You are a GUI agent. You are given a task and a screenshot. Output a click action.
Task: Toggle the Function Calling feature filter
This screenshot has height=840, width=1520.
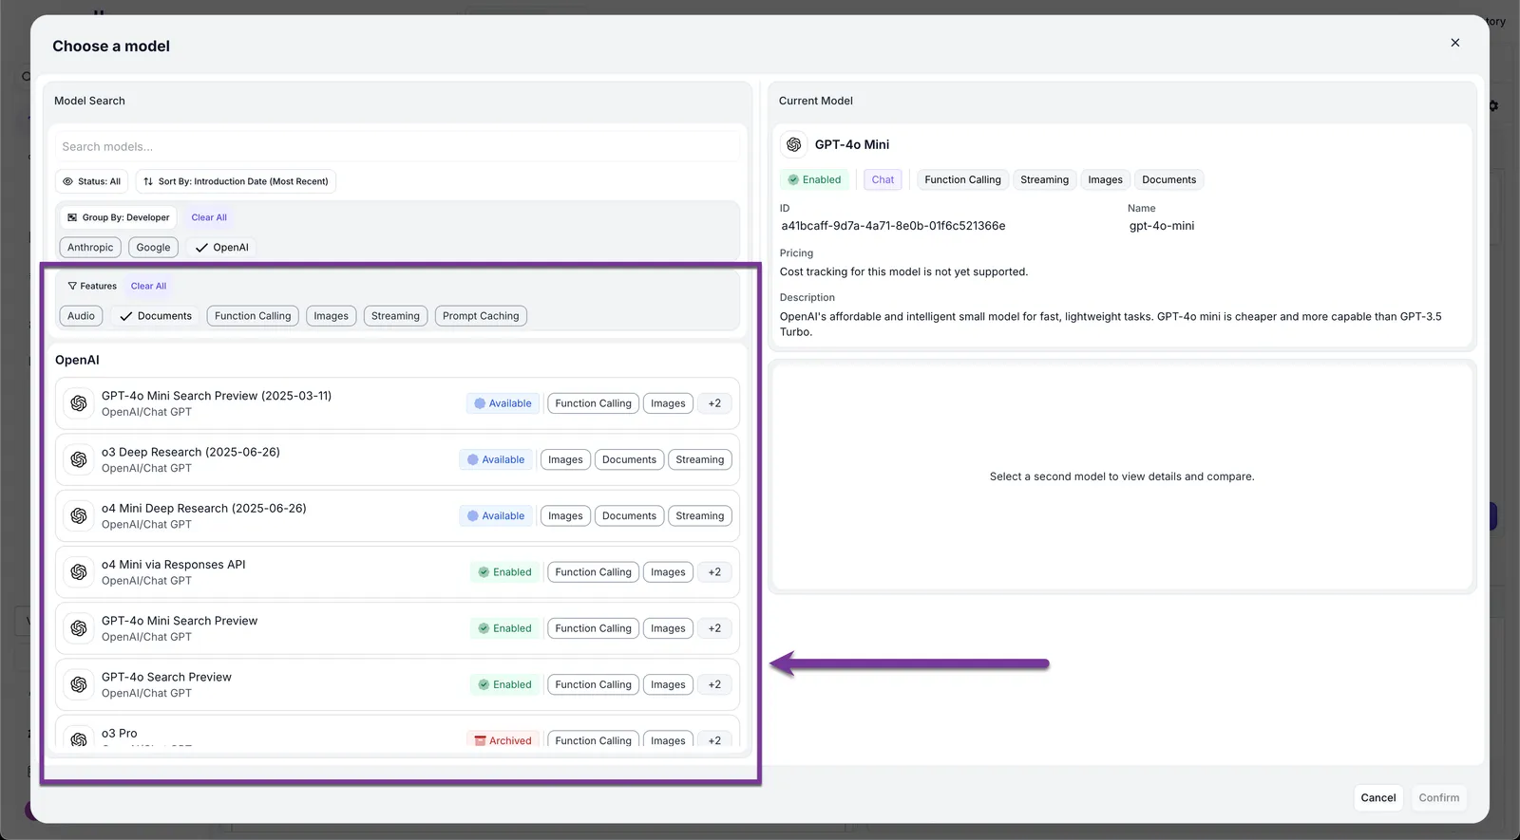click(253, 316)
